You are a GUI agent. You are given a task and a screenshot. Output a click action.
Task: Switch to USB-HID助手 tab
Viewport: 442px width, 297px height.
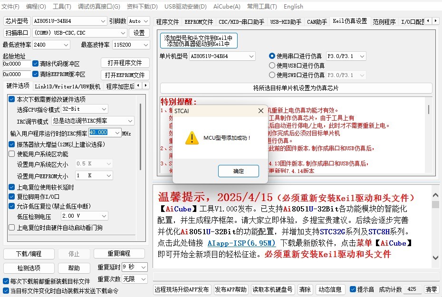coord(286,22)
